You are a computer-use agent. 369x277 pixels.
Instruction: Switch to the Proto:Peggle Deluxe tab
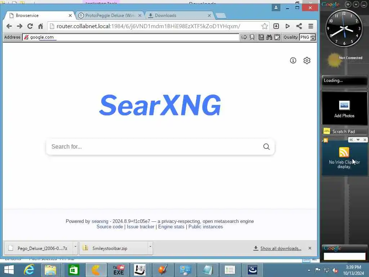pyautogui.click(x=110, y=16)
